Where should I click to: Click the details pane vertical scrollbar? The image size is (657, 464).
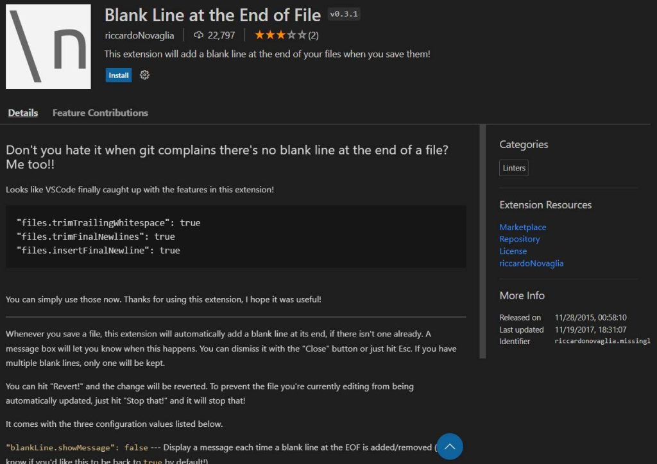click(x=482, y=242)
